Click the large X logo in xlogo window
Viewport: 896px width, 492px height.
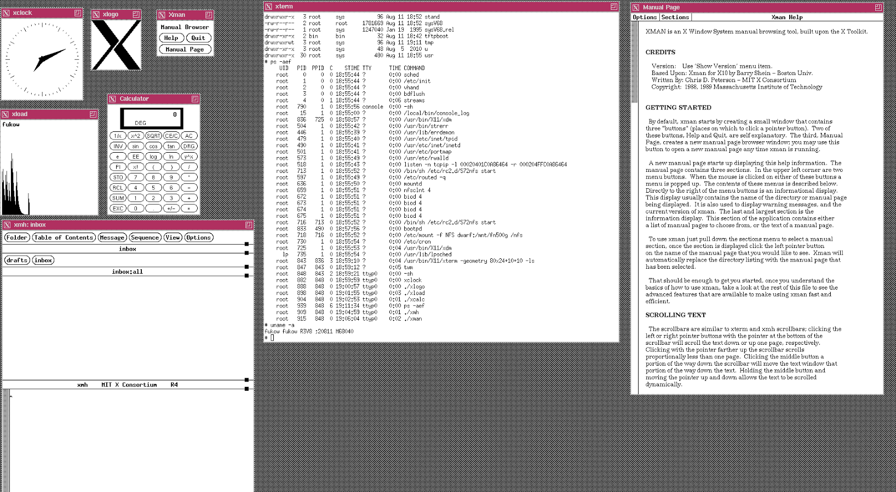pos(116,45)
